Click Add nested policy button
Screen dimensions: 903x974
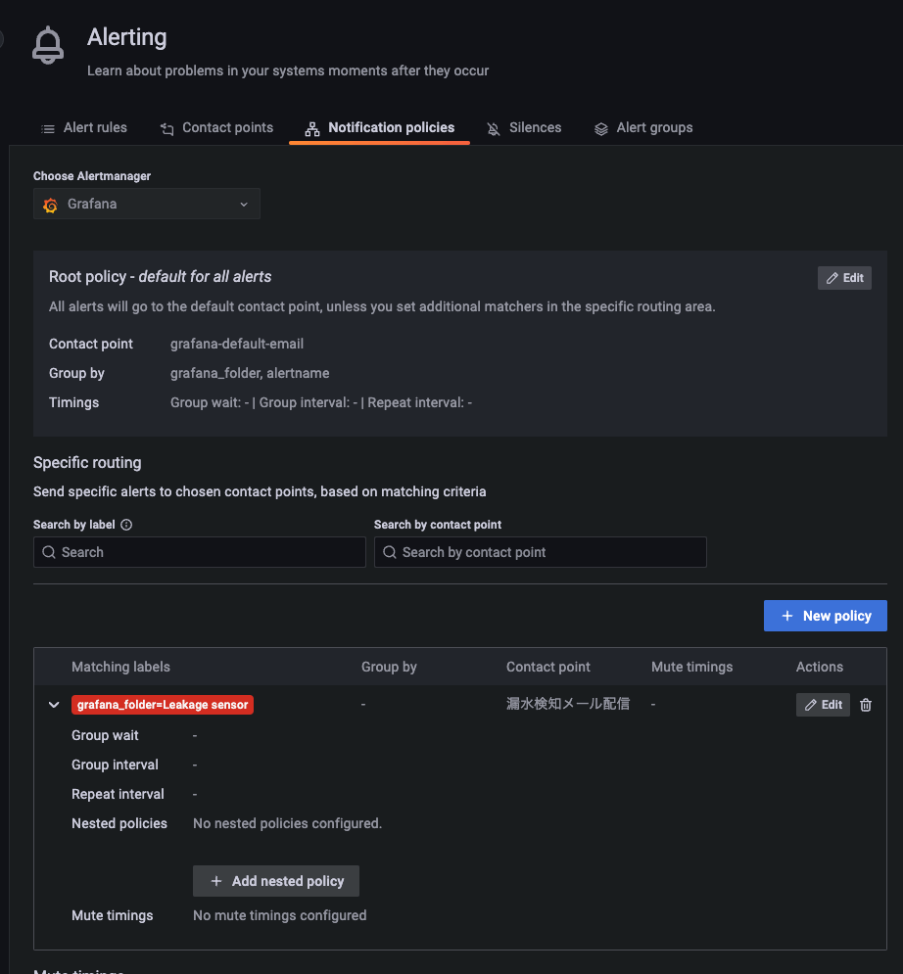[x=276, y=881]
